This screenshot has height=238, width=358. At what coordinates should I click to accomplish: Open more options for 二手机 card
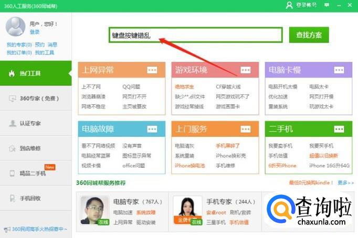pyautogui.click(x=339, y=129)
